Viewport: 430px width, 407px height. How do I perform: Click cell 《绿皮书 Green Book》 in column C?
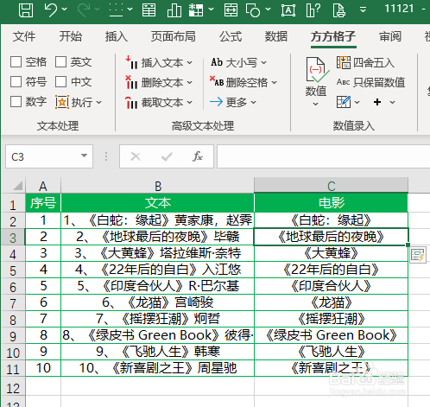[331, 335]
